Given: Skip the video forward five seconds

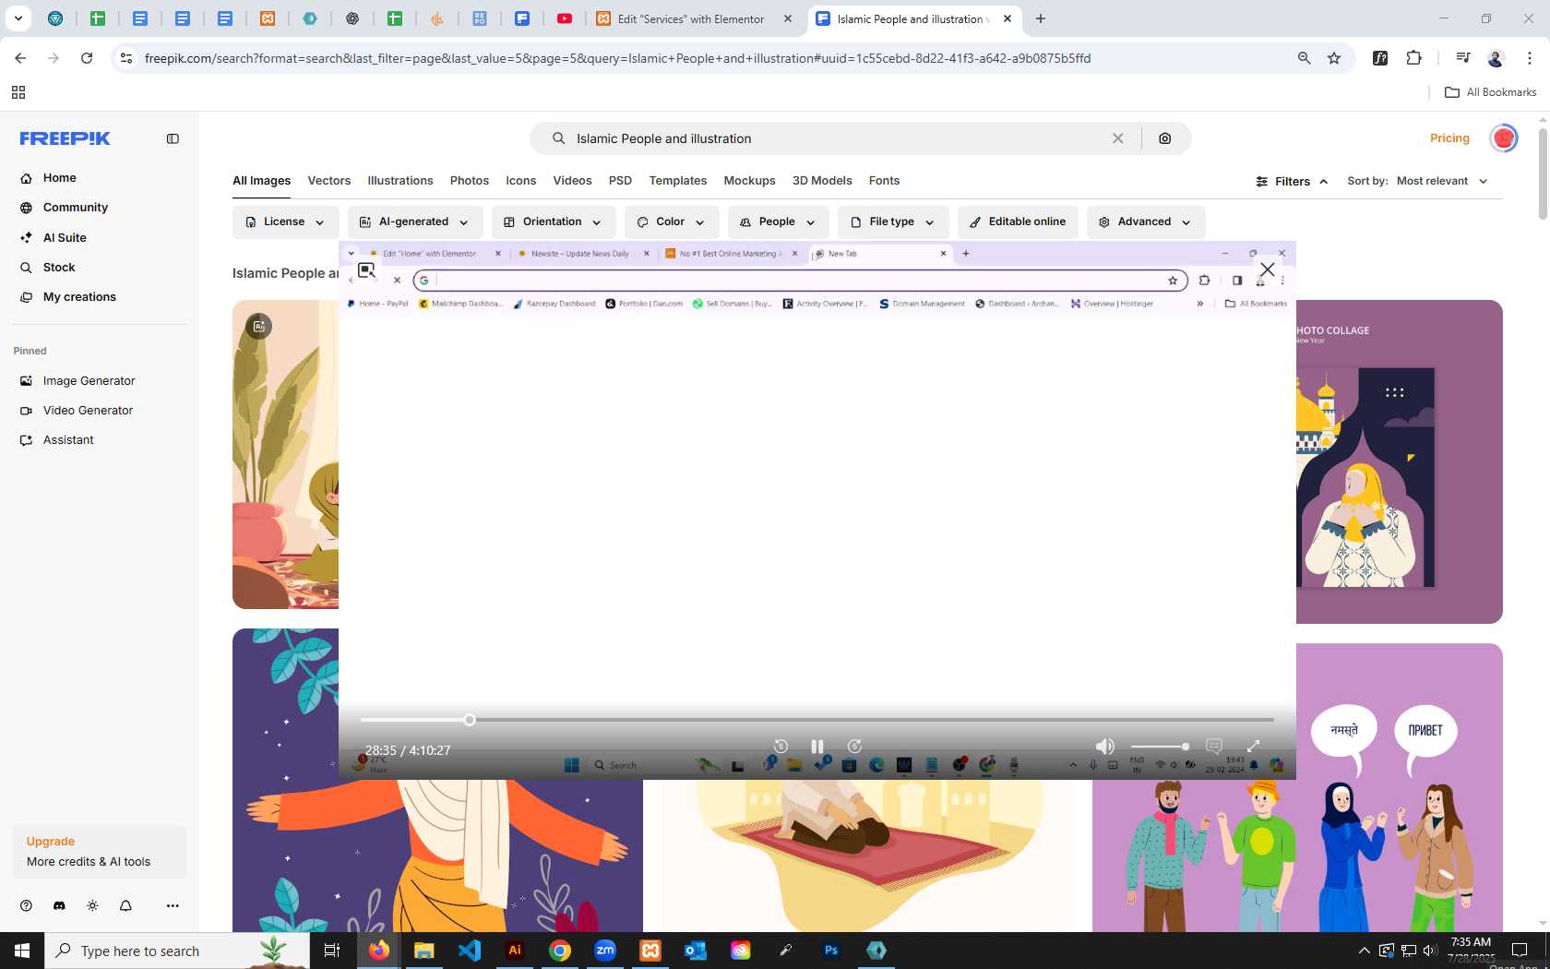Looking at the screenshot, I should click(x=854, y=746).
